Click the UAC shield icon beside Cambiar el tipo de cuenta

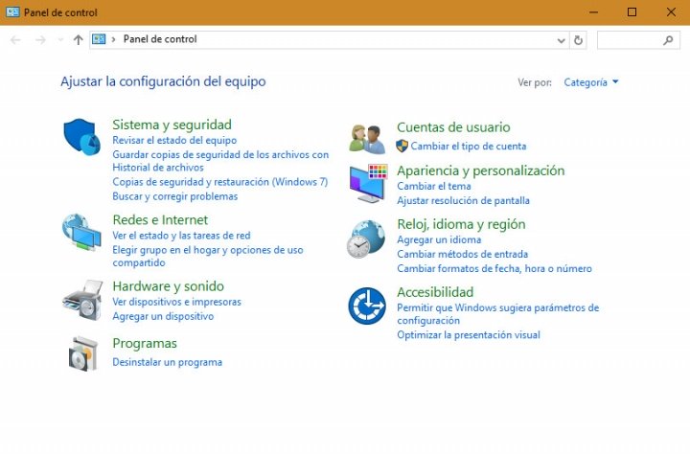pyautogui.click(x=402, y=146)
